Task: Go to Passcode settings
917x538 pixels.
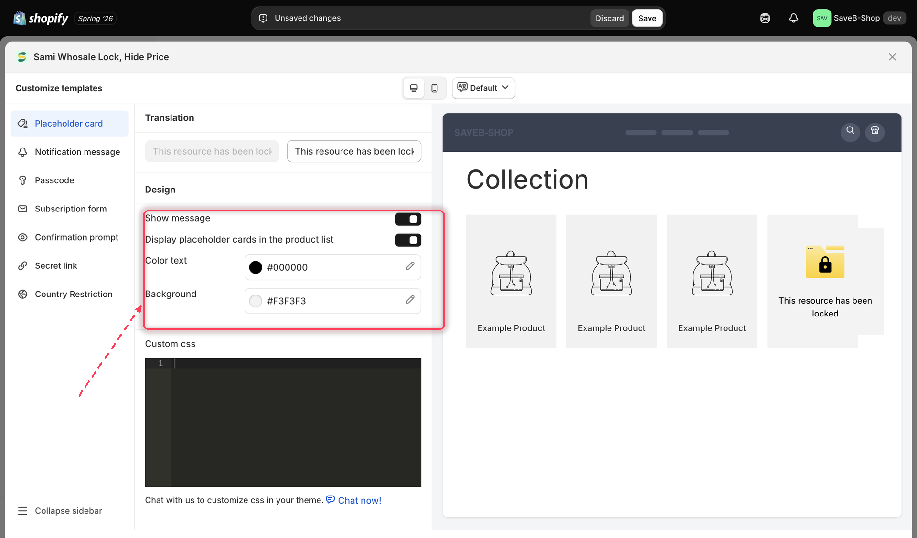Action: [x=70, y=180]
